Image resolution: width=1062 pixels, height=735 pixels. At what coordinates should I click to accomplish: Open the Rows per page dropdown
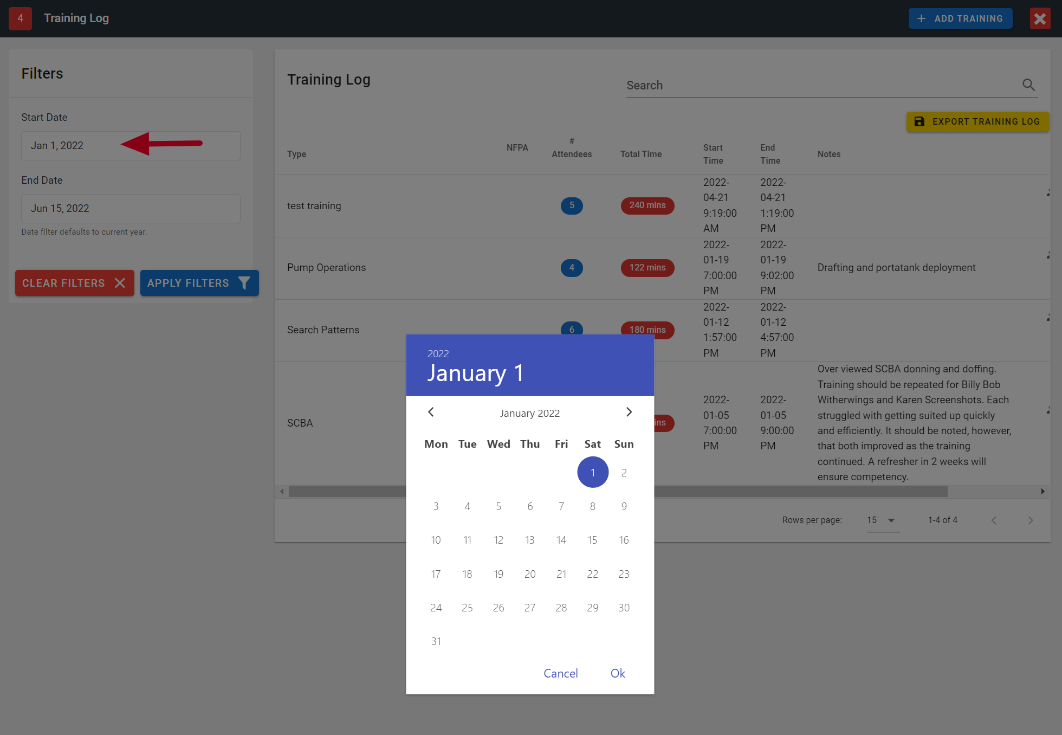click(x=883, y=520)
